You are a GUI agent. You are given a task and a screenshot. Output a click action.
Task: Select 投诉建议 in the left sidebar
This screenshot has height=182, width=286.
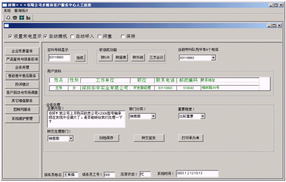22,84
